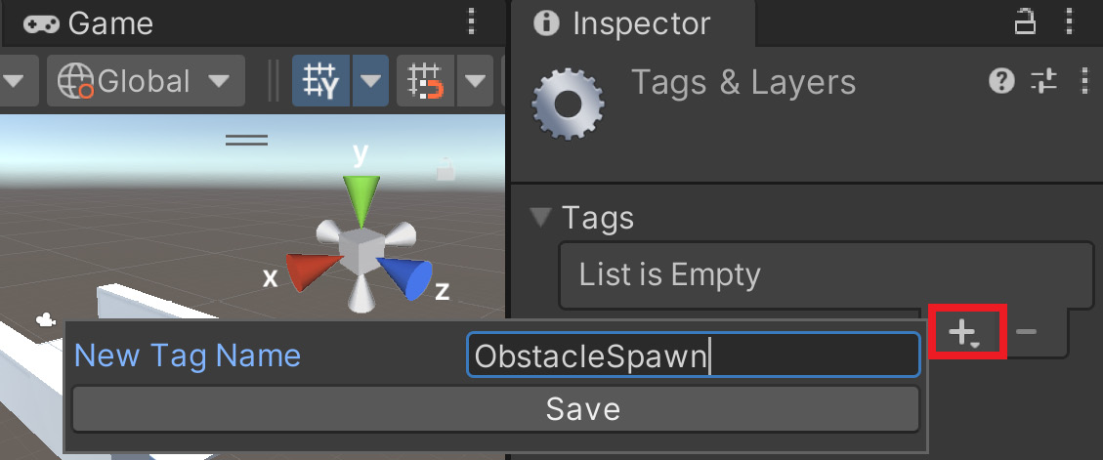Open the Game tab three-dot menu
Viewport: 1103px width, 460px height.
tap(471, 22)
